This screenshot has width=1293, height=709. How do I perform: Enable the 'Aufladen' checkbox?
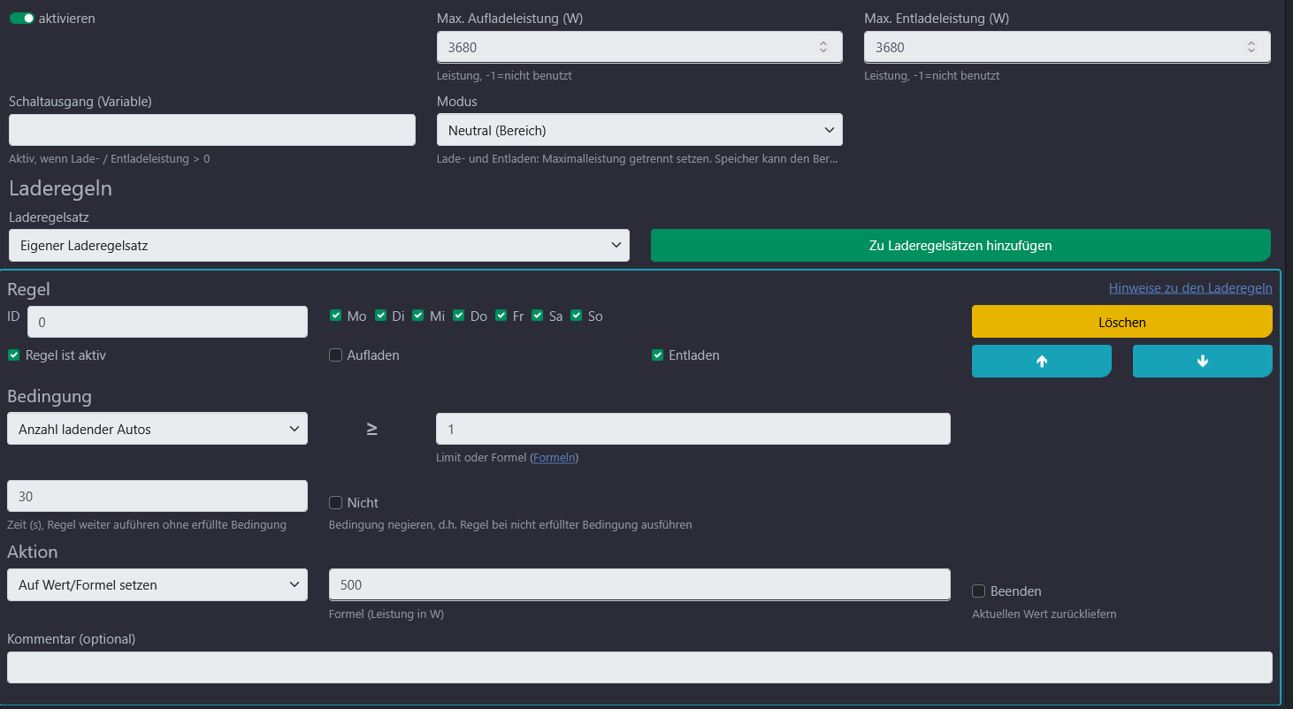336,355
